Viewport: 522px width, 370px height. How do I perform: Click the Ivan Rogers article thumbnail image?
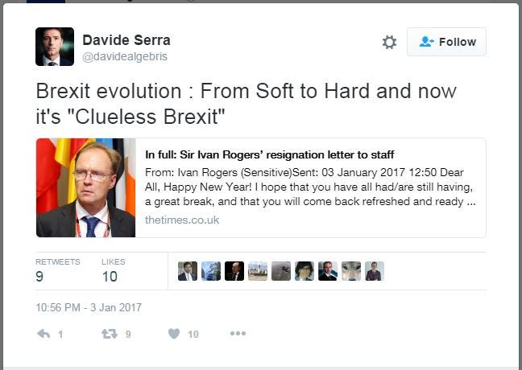coord(85,187)
